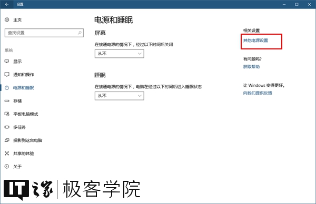Click the 存储 drive icon in sidebar
316x204 pixels.
pyautogui.click(x=7, y=101)
